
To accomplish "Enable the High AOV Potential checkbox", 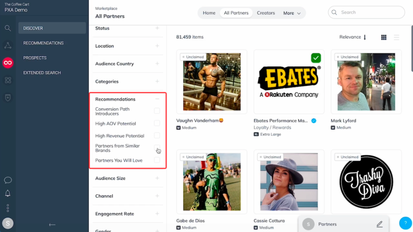I will click(157, 123).
